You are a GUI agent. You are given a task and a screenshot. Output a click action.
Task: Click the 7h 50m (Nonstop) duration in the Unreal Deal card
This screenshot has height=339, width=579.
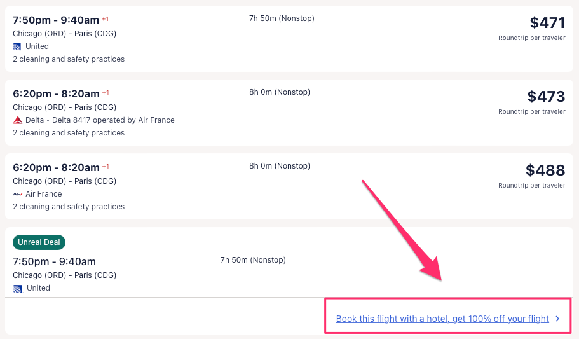[x=253, y=260]
